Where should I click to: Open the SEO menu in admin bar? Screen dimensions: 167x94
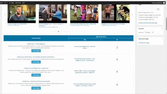(x=23, y=3)
